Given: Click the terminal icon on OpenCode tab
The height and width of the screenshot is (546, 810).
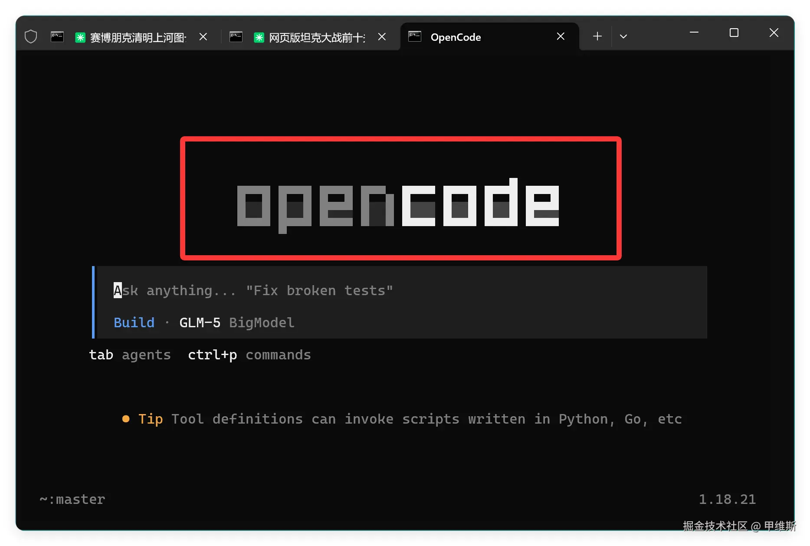Looking at the screenshot, I should tap(415, 36).
